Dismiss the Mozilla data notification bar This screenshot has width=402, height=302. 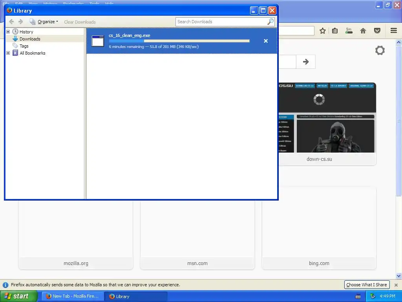pyautogui.click(x=396, y=285)
